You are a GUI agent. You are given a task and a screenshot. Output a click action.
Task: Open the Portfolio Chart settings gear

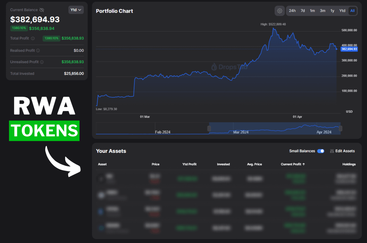click(280, 11)
